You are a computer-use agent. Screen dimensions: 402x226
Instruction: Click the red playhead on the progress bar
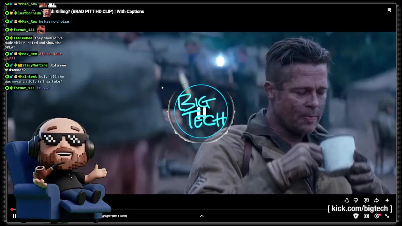click(12, 209)
